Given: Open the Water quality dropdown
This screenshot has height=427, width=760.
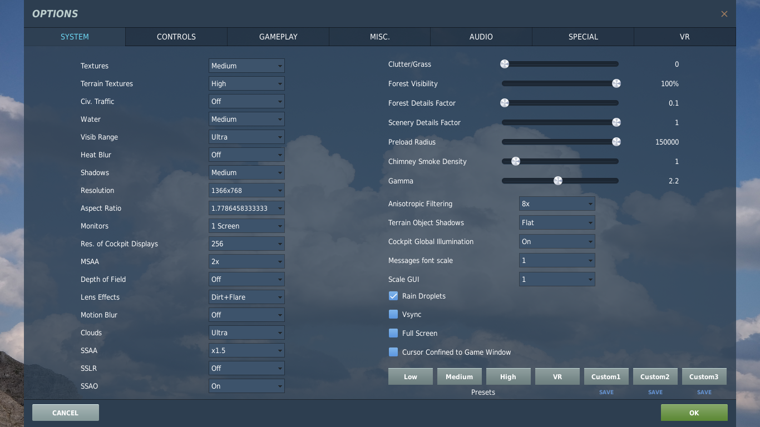Looking at the screenshot, I should pos(246,119).
